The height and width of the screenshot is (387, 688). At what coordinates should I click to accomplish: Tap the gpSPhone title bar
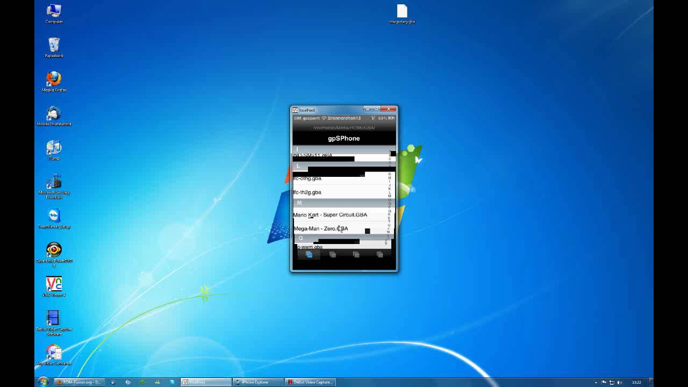click(344, 138)
